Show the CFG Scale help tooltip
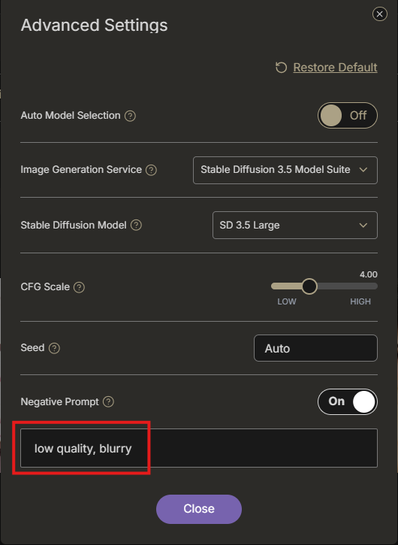The width and height of the screenshot is (398, 545). coord(79,287)
